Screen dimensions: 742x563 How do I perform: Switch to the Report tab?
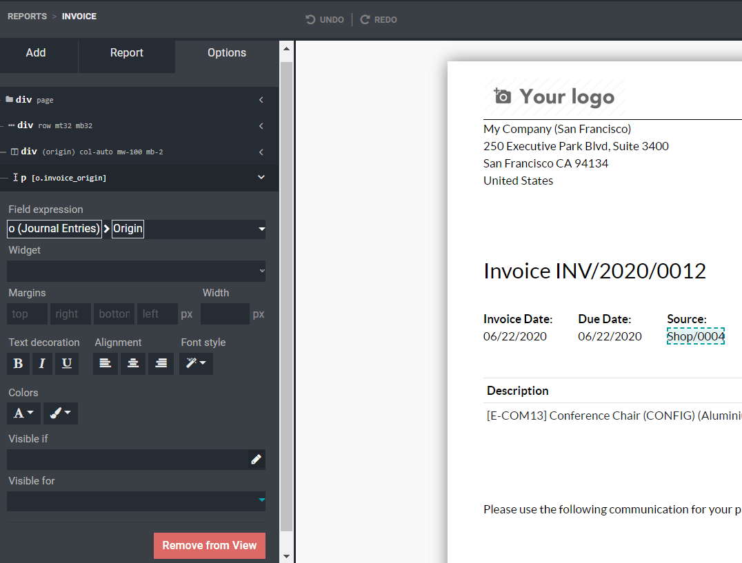click(127, 53)
